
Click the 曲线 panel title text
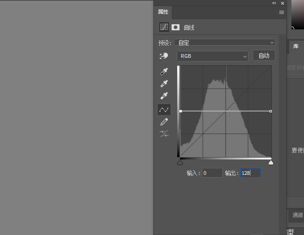coord(189,28)
